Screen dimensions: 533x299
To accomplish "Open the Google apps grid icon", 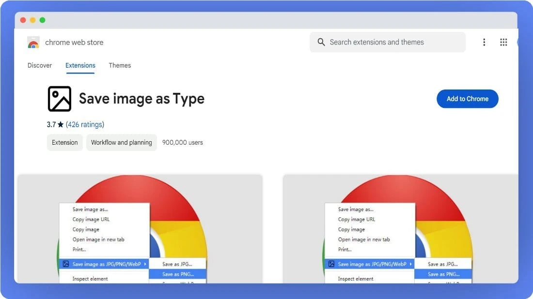I will pos(503,42).
